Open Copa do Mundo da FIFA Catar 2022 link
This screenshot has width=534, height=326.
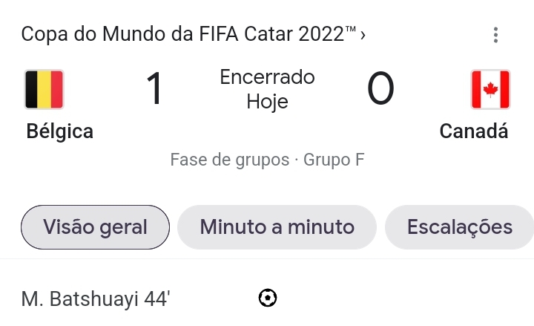point(188,34)
